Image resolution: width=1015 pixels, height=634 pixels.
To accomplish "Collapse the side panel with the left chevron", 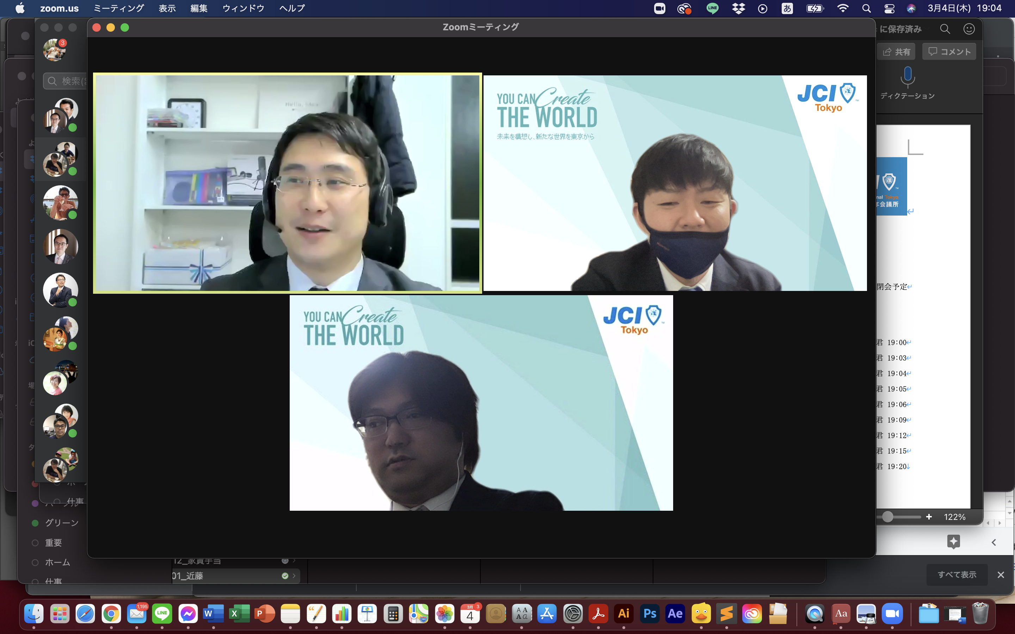I will [x=994, y=542].
